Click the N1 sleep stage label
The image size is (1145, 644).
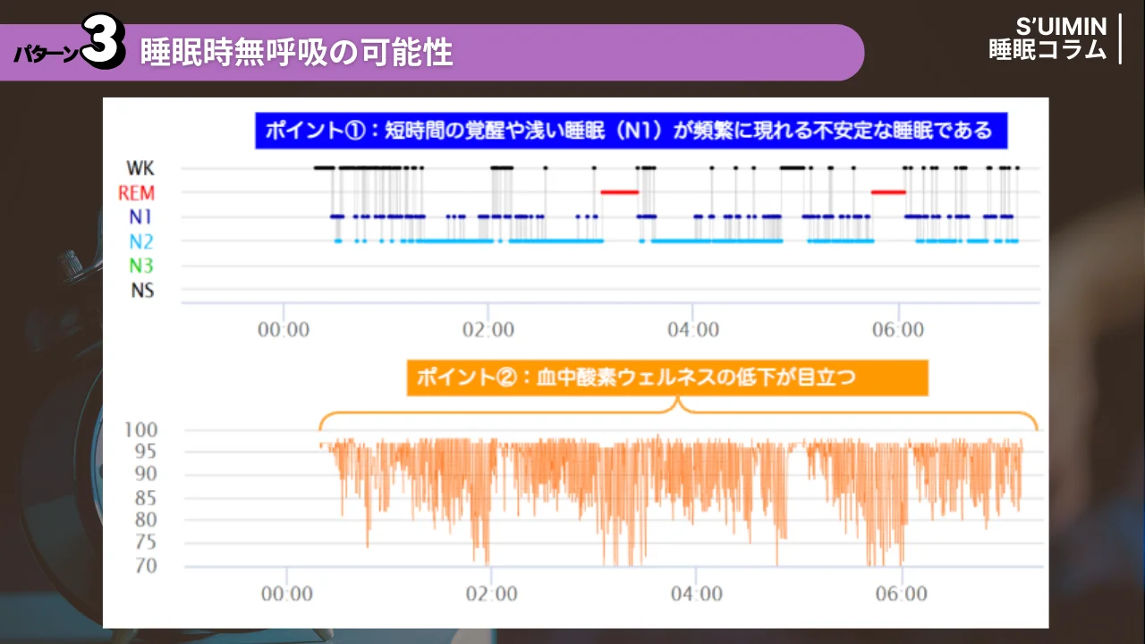[x=141, y=216]
